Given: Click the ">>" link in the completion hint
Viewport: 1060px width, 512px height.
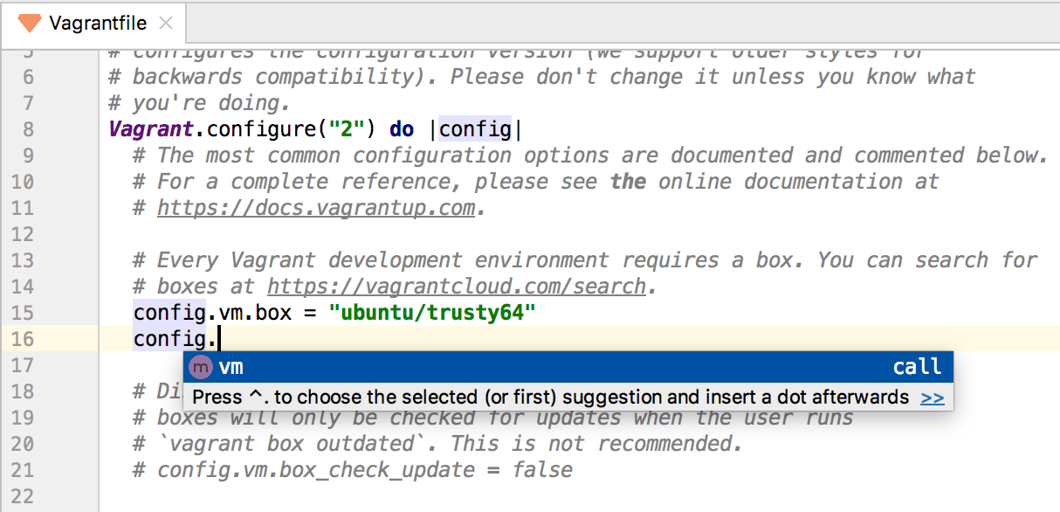Looking at the screenshot, I should 933,398.
